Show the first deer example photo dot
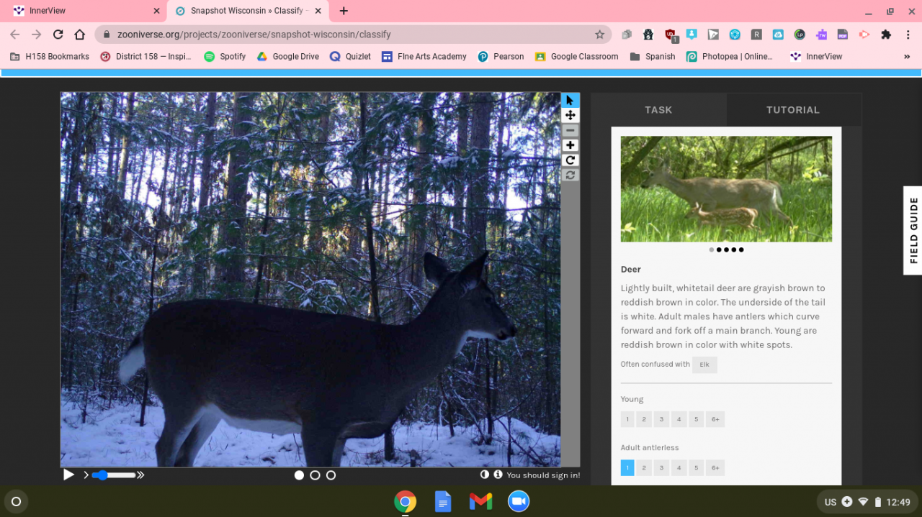 pyautogui.click(x=712, y=250)
